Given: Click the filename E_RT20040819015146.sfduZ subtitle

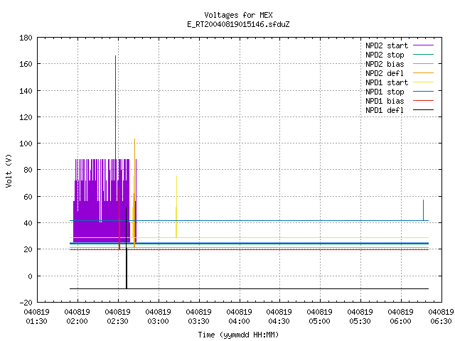Looking at the screenshot, I should (x=238, y=24).
